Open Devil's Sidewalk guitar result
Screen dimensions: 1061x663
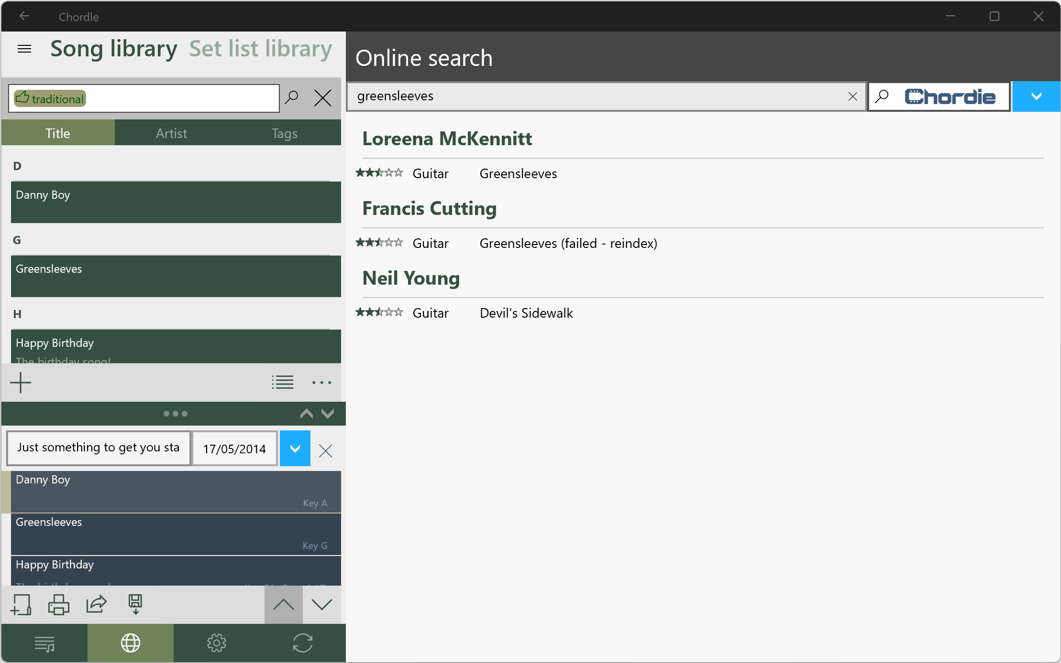(x=526, y=313)
